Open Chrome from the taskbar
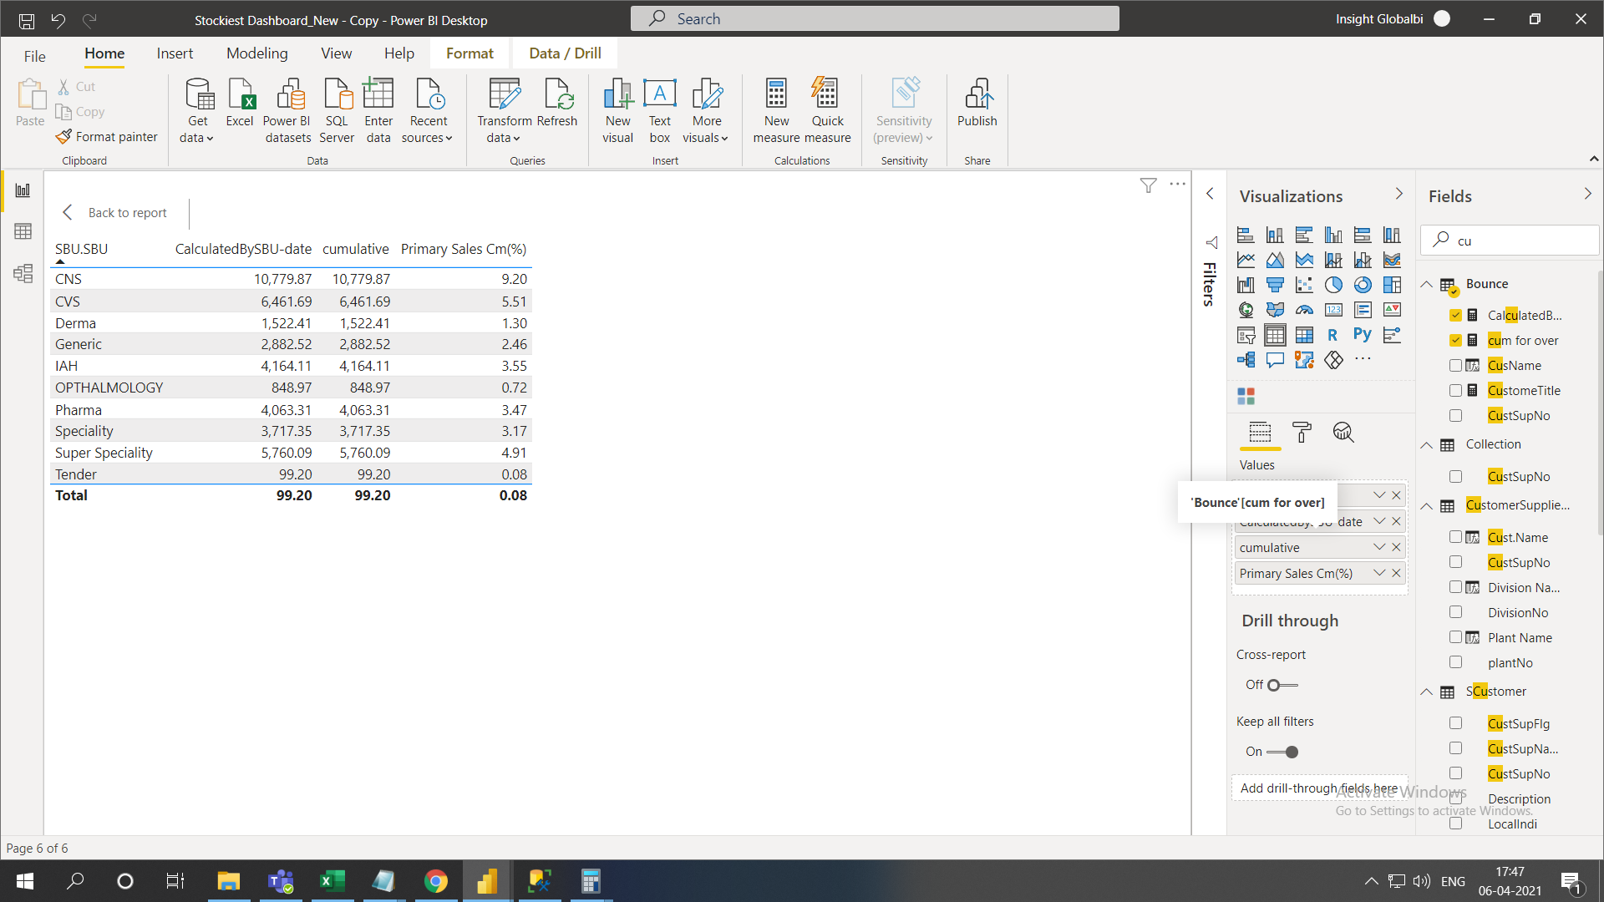Image resolution: width=1604 pixels, height=902 pixels. tap(436, 881)
